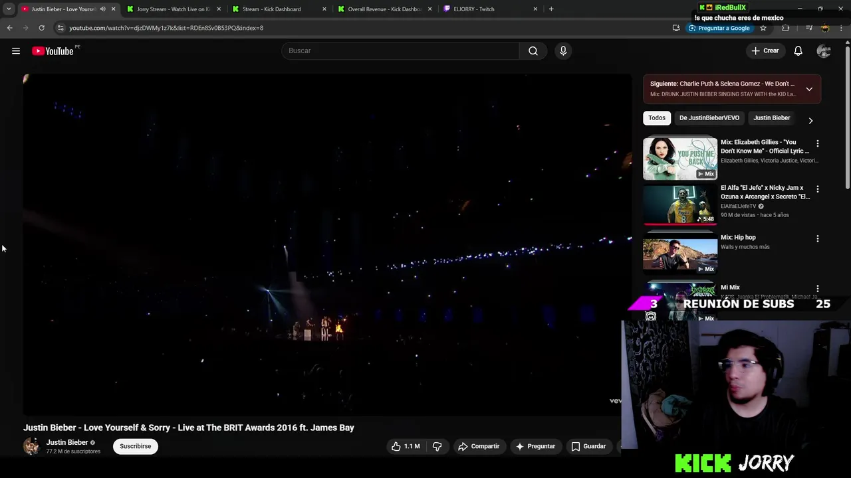
Task: Open media controls icon in Chrome toolbar
Action: pos(808,28)
